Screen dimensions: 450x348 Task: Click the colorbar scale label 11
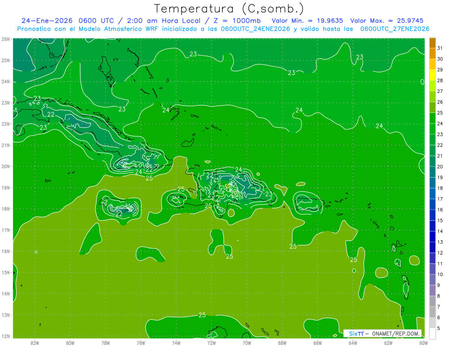click(440, 264)
